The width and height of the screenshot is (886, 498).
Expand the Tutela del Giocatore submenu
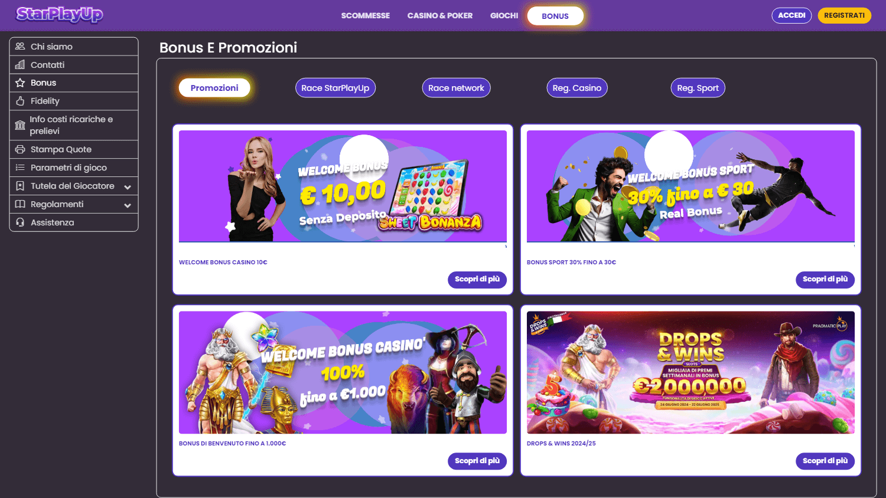click(128, 187)
